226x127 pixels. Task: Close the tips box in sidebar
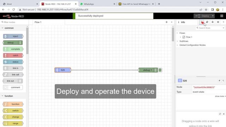point(224,114)
